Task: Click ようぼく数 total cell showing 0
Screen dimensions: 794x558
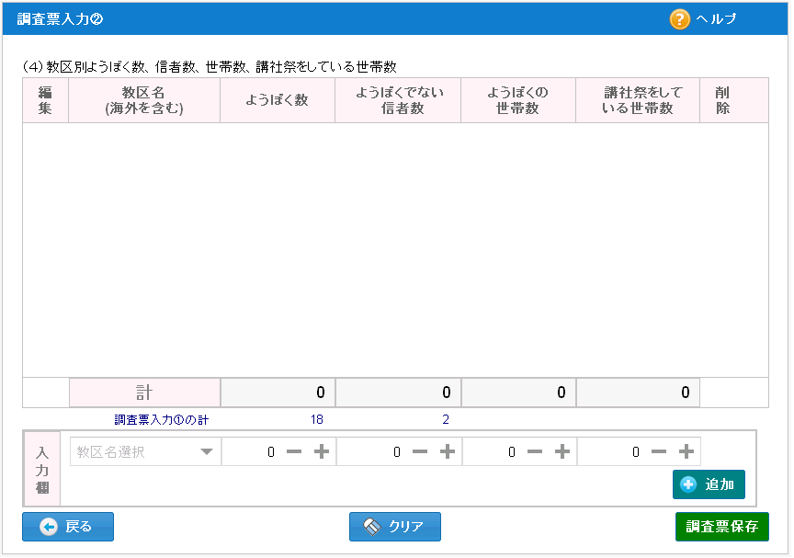Action: point(278,394)
